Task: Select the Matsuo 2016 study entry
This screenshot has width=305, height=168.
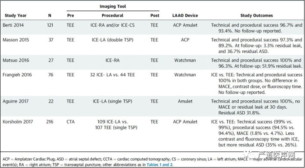Action: point(16,60)
